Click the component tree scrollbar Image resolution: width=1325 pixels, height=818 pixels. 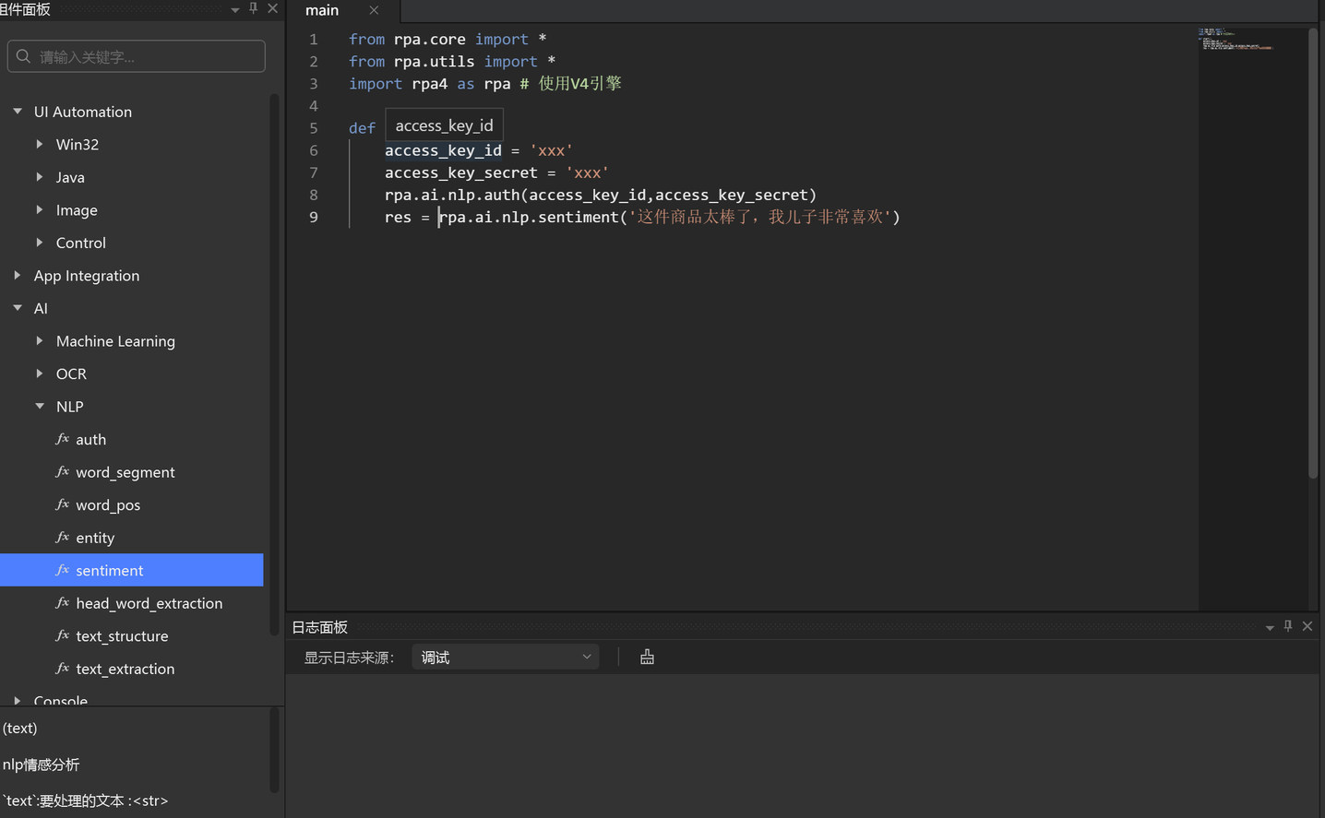click(x=274, y=364)
